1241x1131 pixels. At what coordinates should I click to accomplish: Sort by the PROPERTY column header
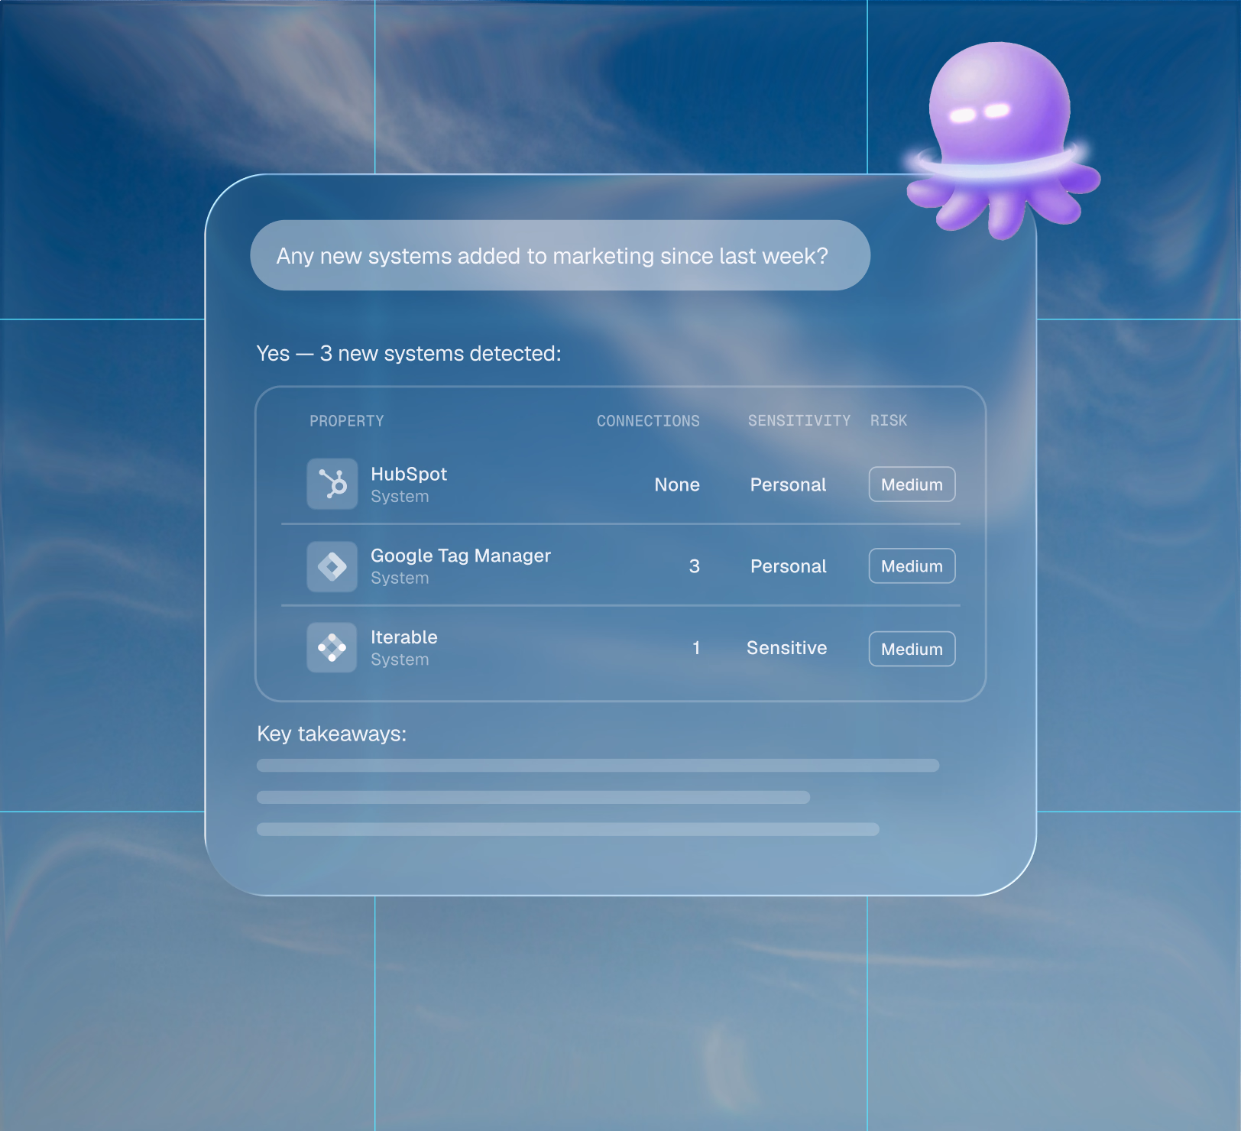click(347, 421)
